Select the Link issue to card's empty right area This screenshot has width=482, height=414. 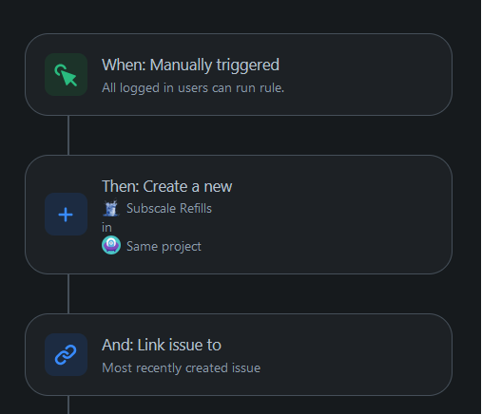pyautogui.click(x=355, y=354)
